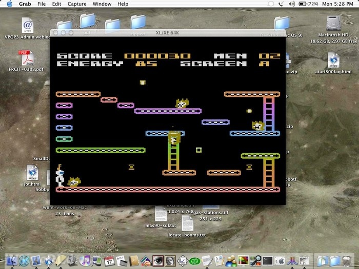Open magnifier image viewer in Dock
Screen dimensions: 359x269
click(255, 261)
